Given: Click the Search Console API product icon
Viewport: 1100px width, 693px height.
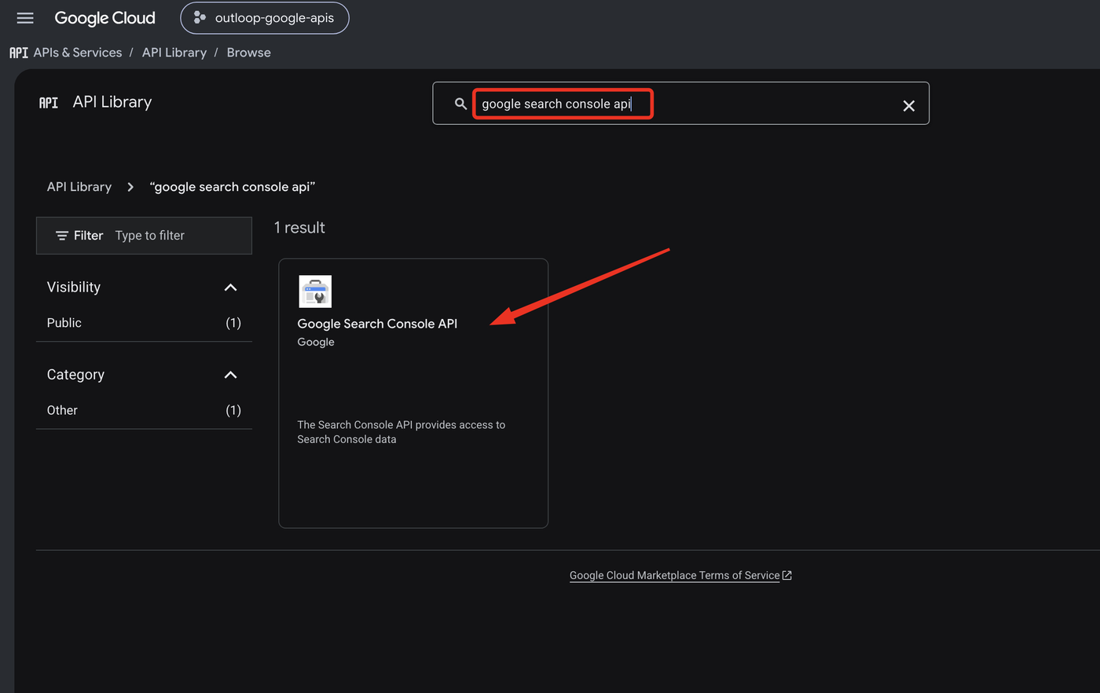Looking at the screenshot, I should (315, 291).
